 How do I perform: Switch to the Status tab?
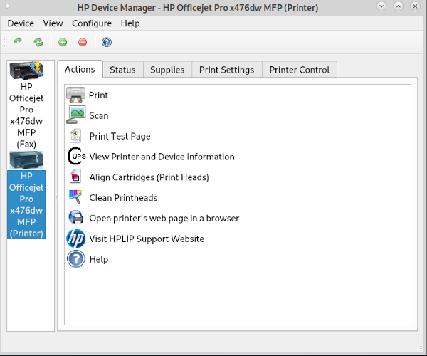pyautogui.click(x=122, y=70)
